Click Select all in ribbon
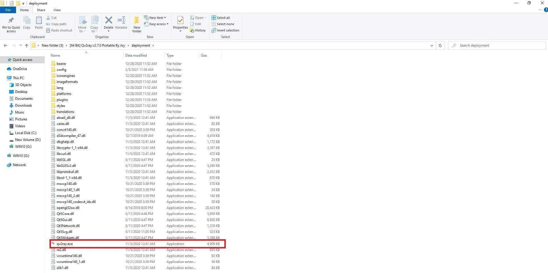The height and width of the screenshot is (273, 548). pos(221,18)
